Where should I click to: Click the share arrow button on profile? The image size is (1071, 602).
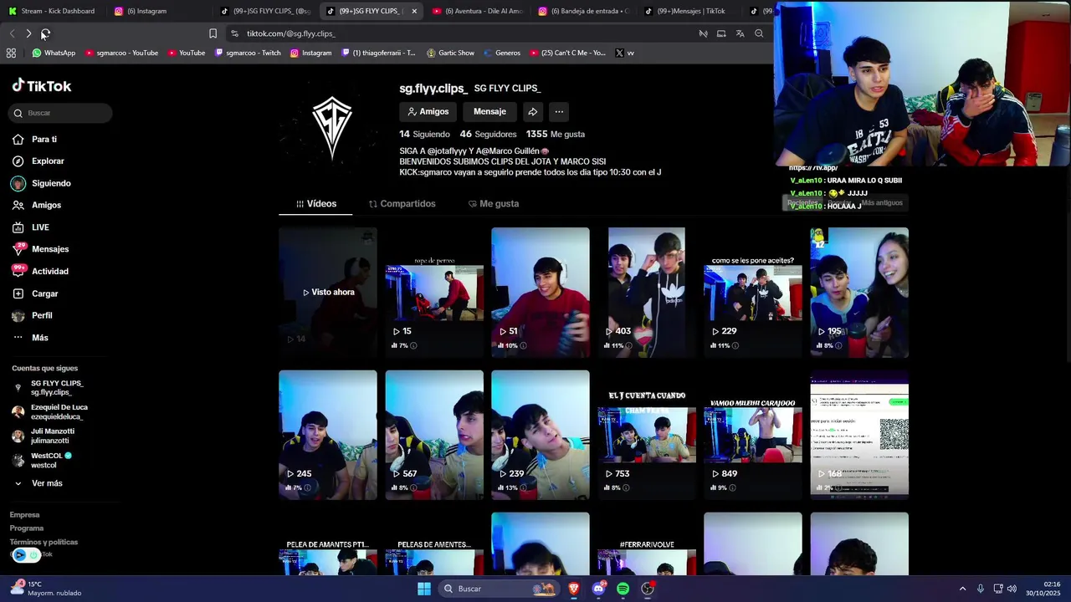coord(532,111)
